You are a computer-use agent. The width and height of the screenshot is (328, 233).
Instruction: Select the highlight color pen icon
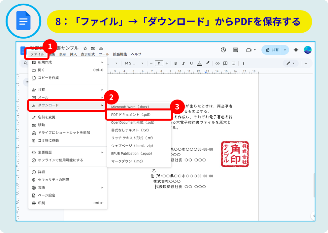tap(208, 63)
